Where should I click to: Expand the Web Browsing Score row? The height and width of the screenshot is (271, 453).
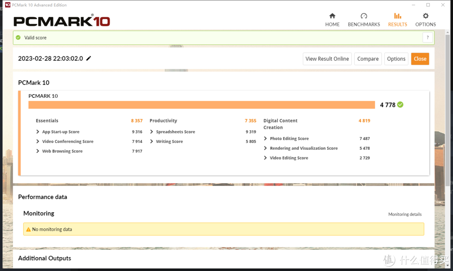pos(38,151)
